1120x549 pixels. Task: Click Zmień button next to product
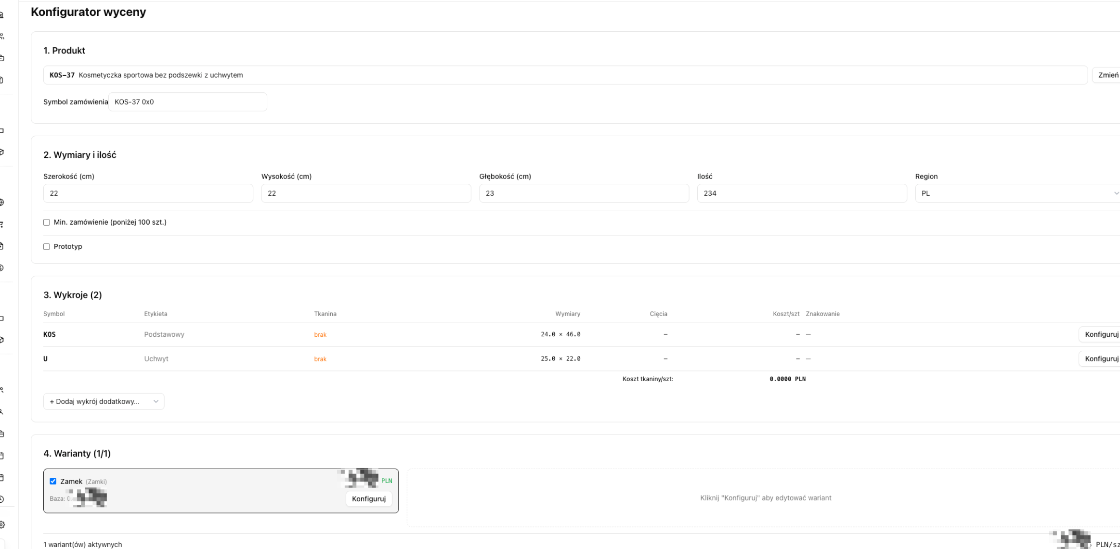point(1107,75)
